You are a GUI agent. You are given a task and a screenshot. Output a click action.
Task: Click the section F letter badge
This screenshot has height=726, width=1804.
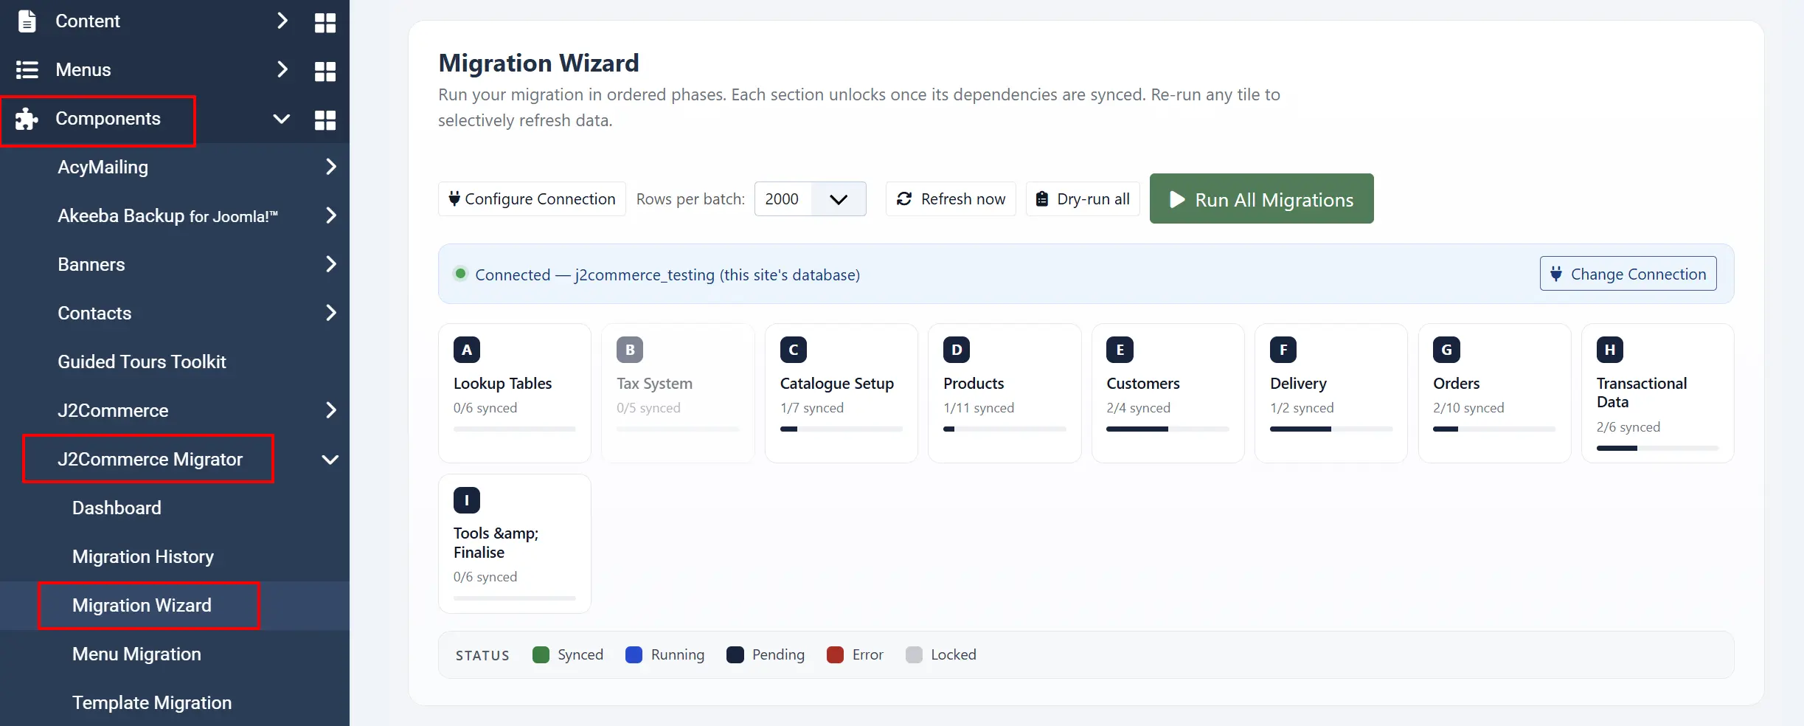1283,350
